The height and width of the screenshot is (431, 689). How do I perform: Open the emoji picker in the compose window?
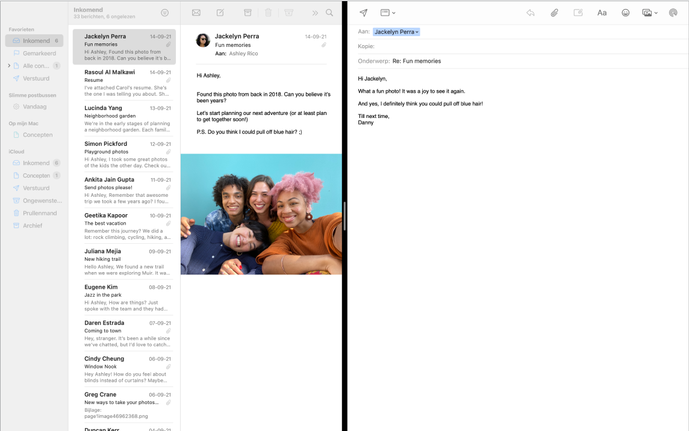626,12
